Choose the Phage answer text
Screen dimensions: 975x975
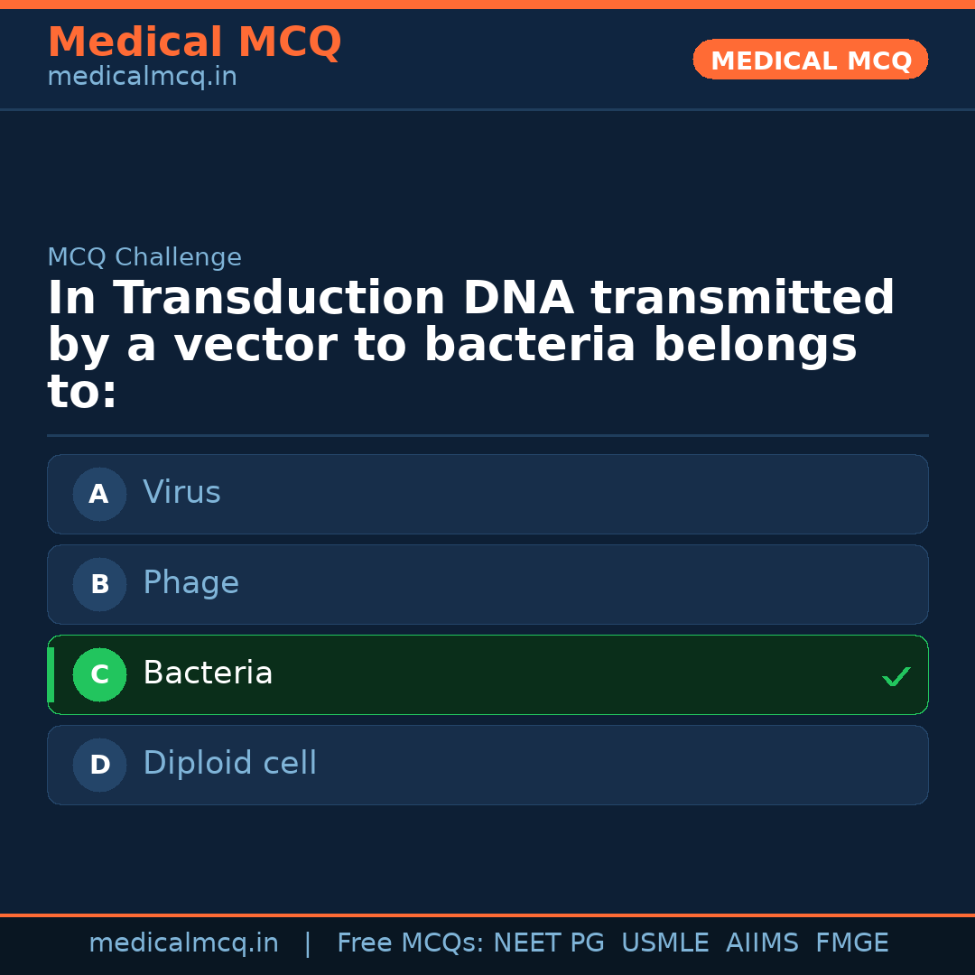pyautogui.click(x=190, y=583)
